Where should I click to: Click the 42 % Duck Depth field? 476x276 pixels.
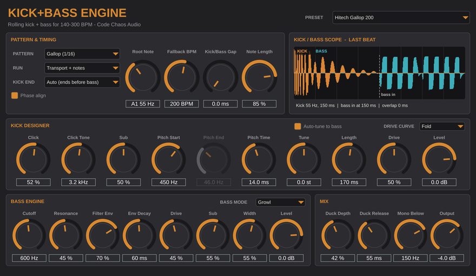(338, 258)
